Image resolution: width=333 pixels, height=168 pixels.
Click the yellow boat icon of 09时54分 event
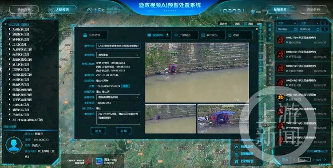tap(281, 97)
